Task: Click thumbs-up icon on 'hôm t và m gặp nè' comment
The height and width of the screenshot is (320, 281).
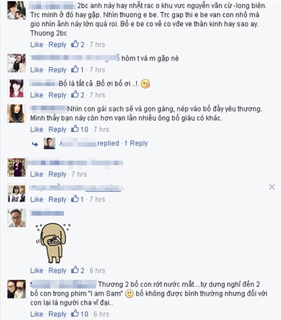Action: [75, 70]
